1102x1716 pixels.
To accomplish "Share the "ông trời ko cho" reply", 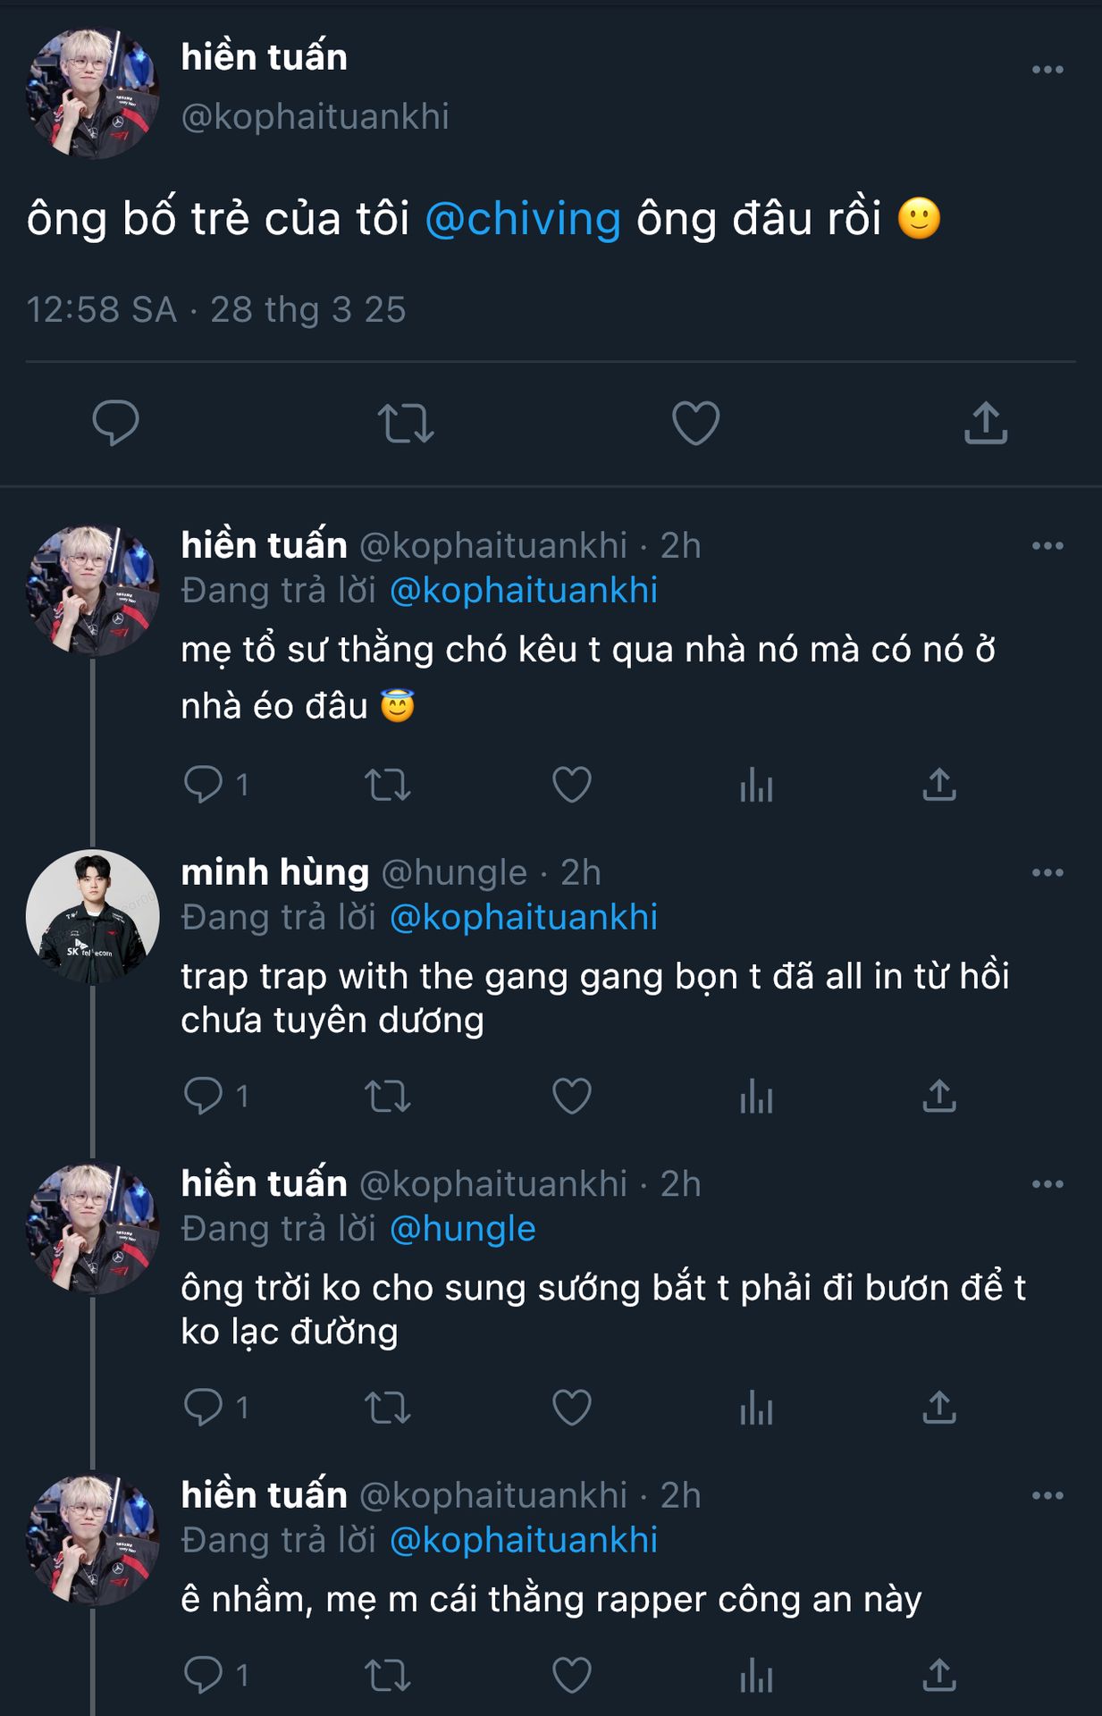I will (939, 1407).
